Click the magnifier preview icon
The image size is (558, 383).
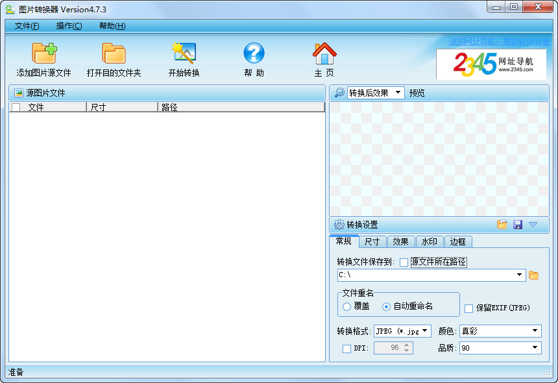(339, 93)
